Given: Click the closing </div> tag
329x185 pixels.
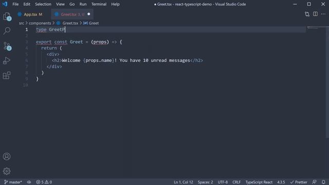Looking at the screenshot, I should click(x=54, y=66).
